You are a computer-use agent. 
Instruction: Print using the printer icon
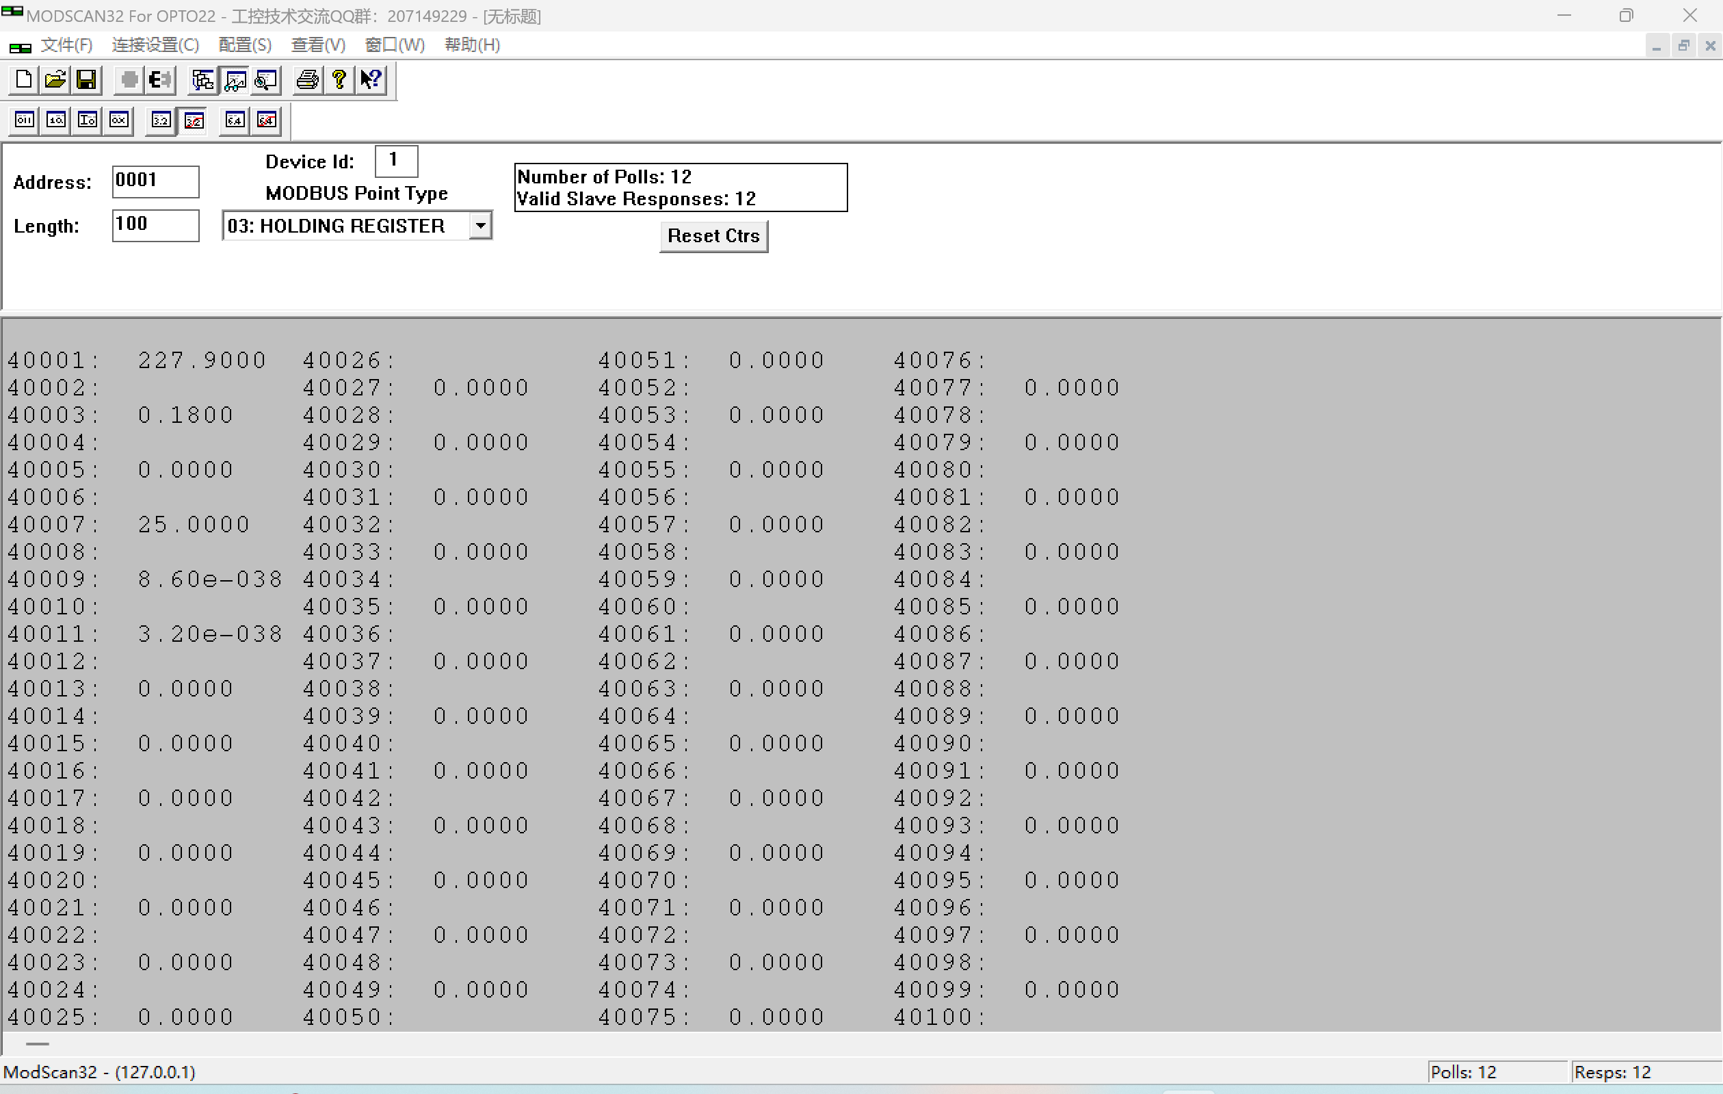click(308, 79)
